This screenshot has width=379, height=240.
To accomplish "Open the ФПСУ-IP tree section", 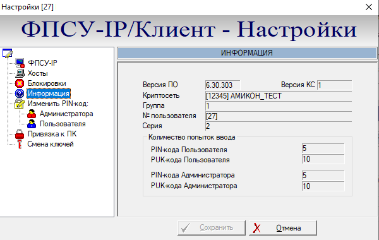I will pyautogui.click(x=42, y=63).
